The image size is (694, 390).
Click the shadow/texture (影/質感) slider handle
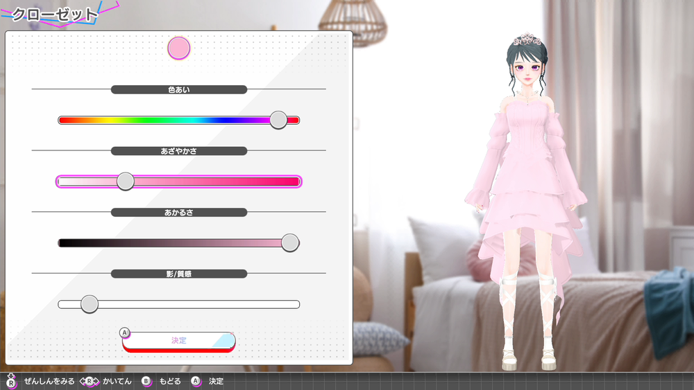(x=90, y=304)
